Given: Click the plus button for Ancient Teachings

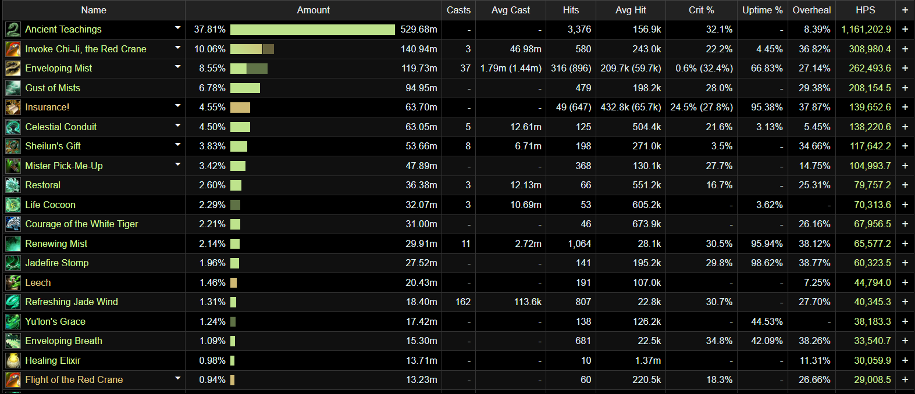Looking at the screenshot, I should click(x=905, y=30).
